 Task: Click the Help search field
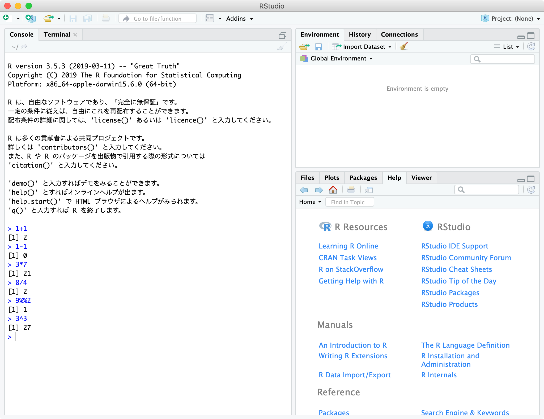486,190
